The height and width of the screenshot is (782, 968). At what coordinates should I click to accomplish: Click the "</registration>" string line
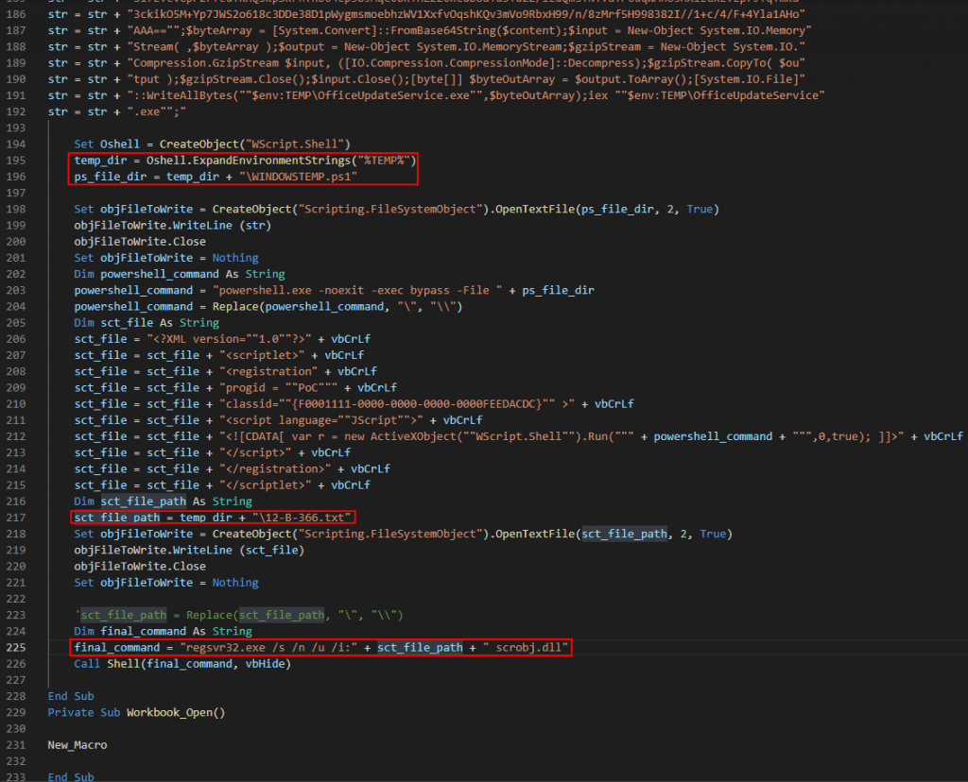pyautogui.click(x=233, y=468)
